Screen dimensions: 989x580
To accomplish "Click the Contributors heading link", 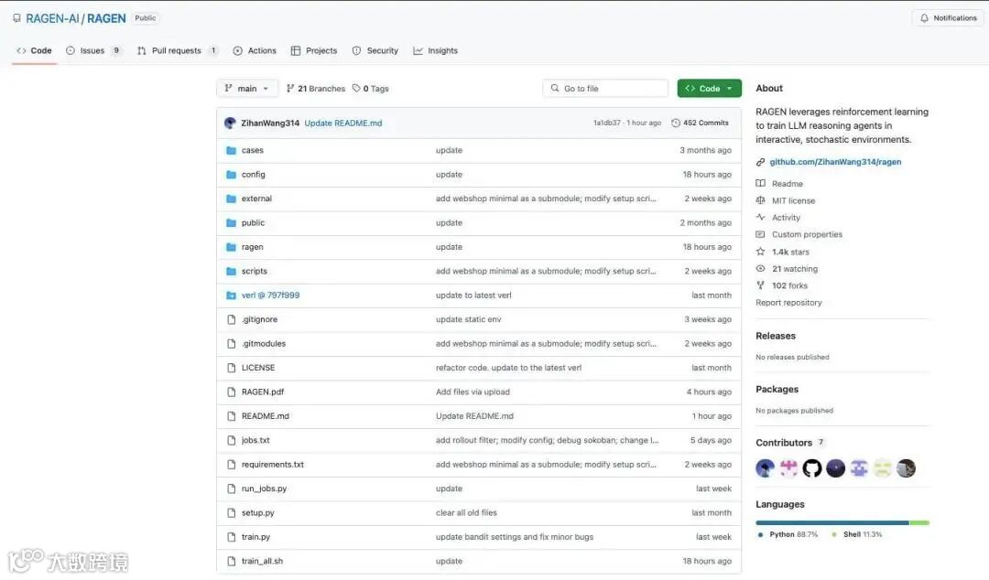I will coord(784,443).
